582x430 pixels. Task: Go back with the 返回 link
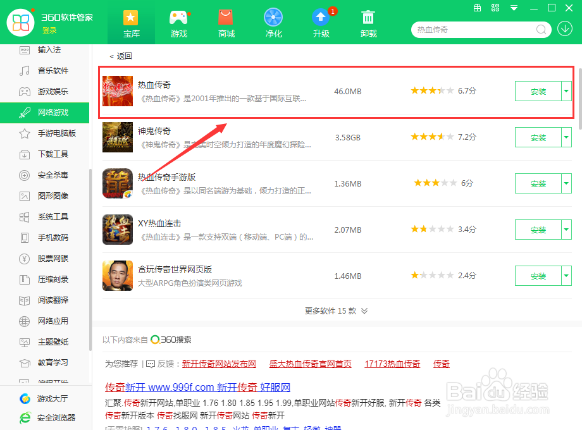click(x=121, y=56)
